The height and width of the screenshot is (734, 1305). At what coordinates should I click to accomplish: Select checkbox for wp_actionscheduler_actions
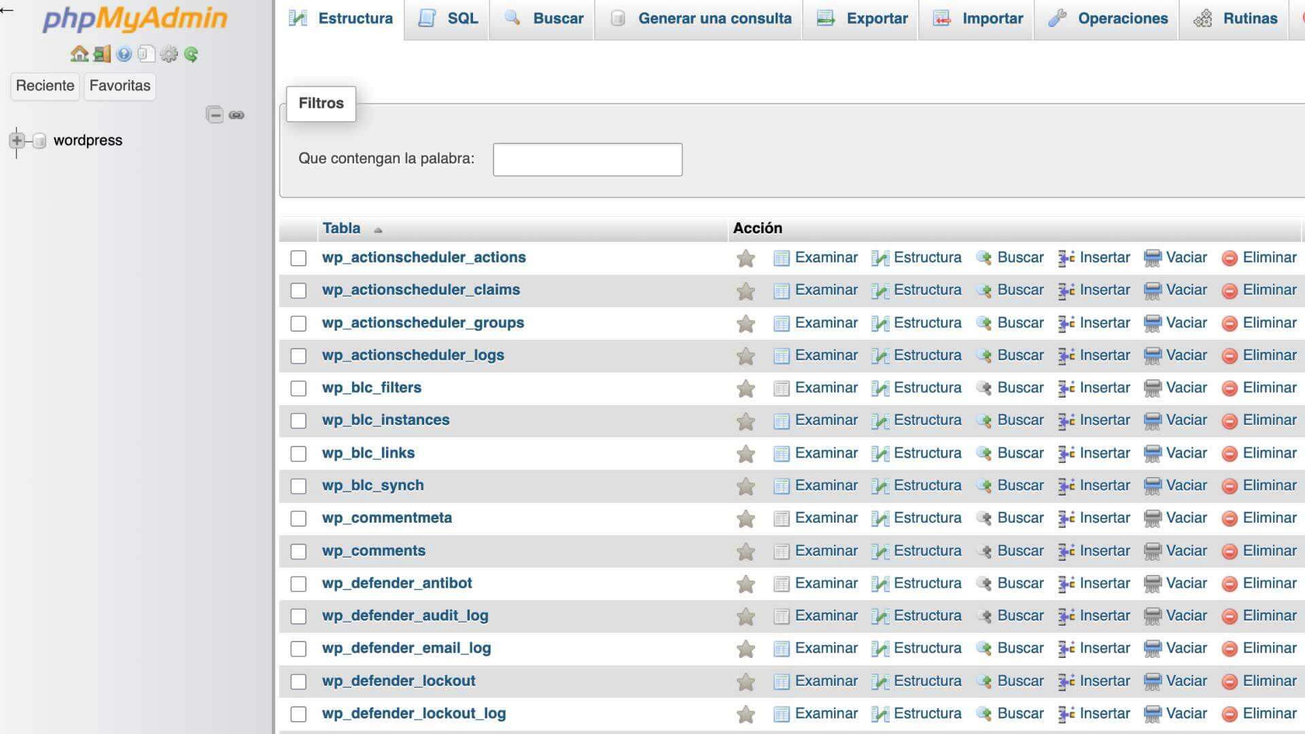click(298, 258)
